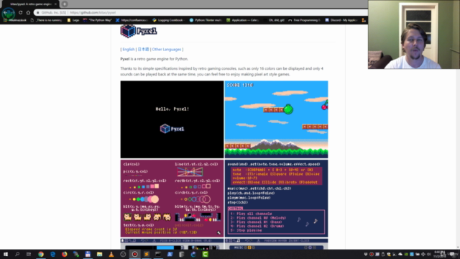Screen dimensions: 460x259
Task: Click the browser Home button
Action: pyautogui.click(x=28, y=12)
